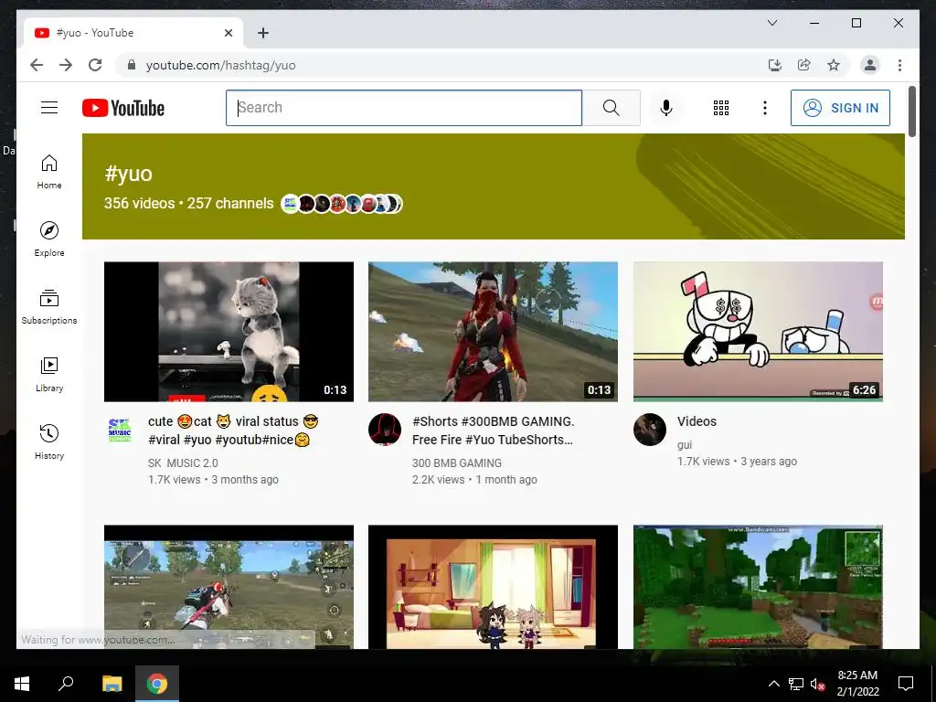This screenshot has height=702, width=936.
Task: Focus the YouTube Search field
Action: coord(403,108)
